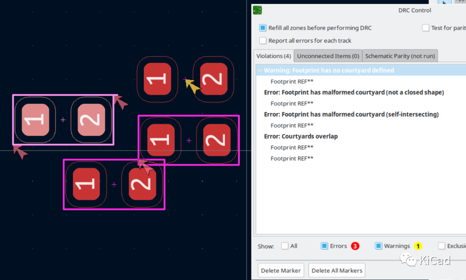Disable Refill all zones before performing DRC
Screen dimensions: 466x280
(263, 28)
